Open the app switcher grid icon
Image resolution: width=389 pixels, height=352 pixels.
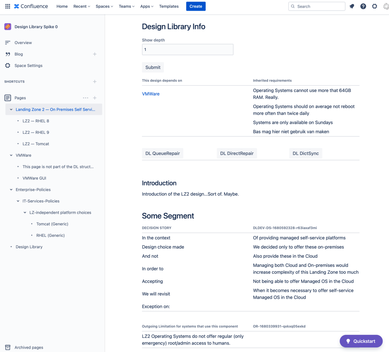click(8, 6)
